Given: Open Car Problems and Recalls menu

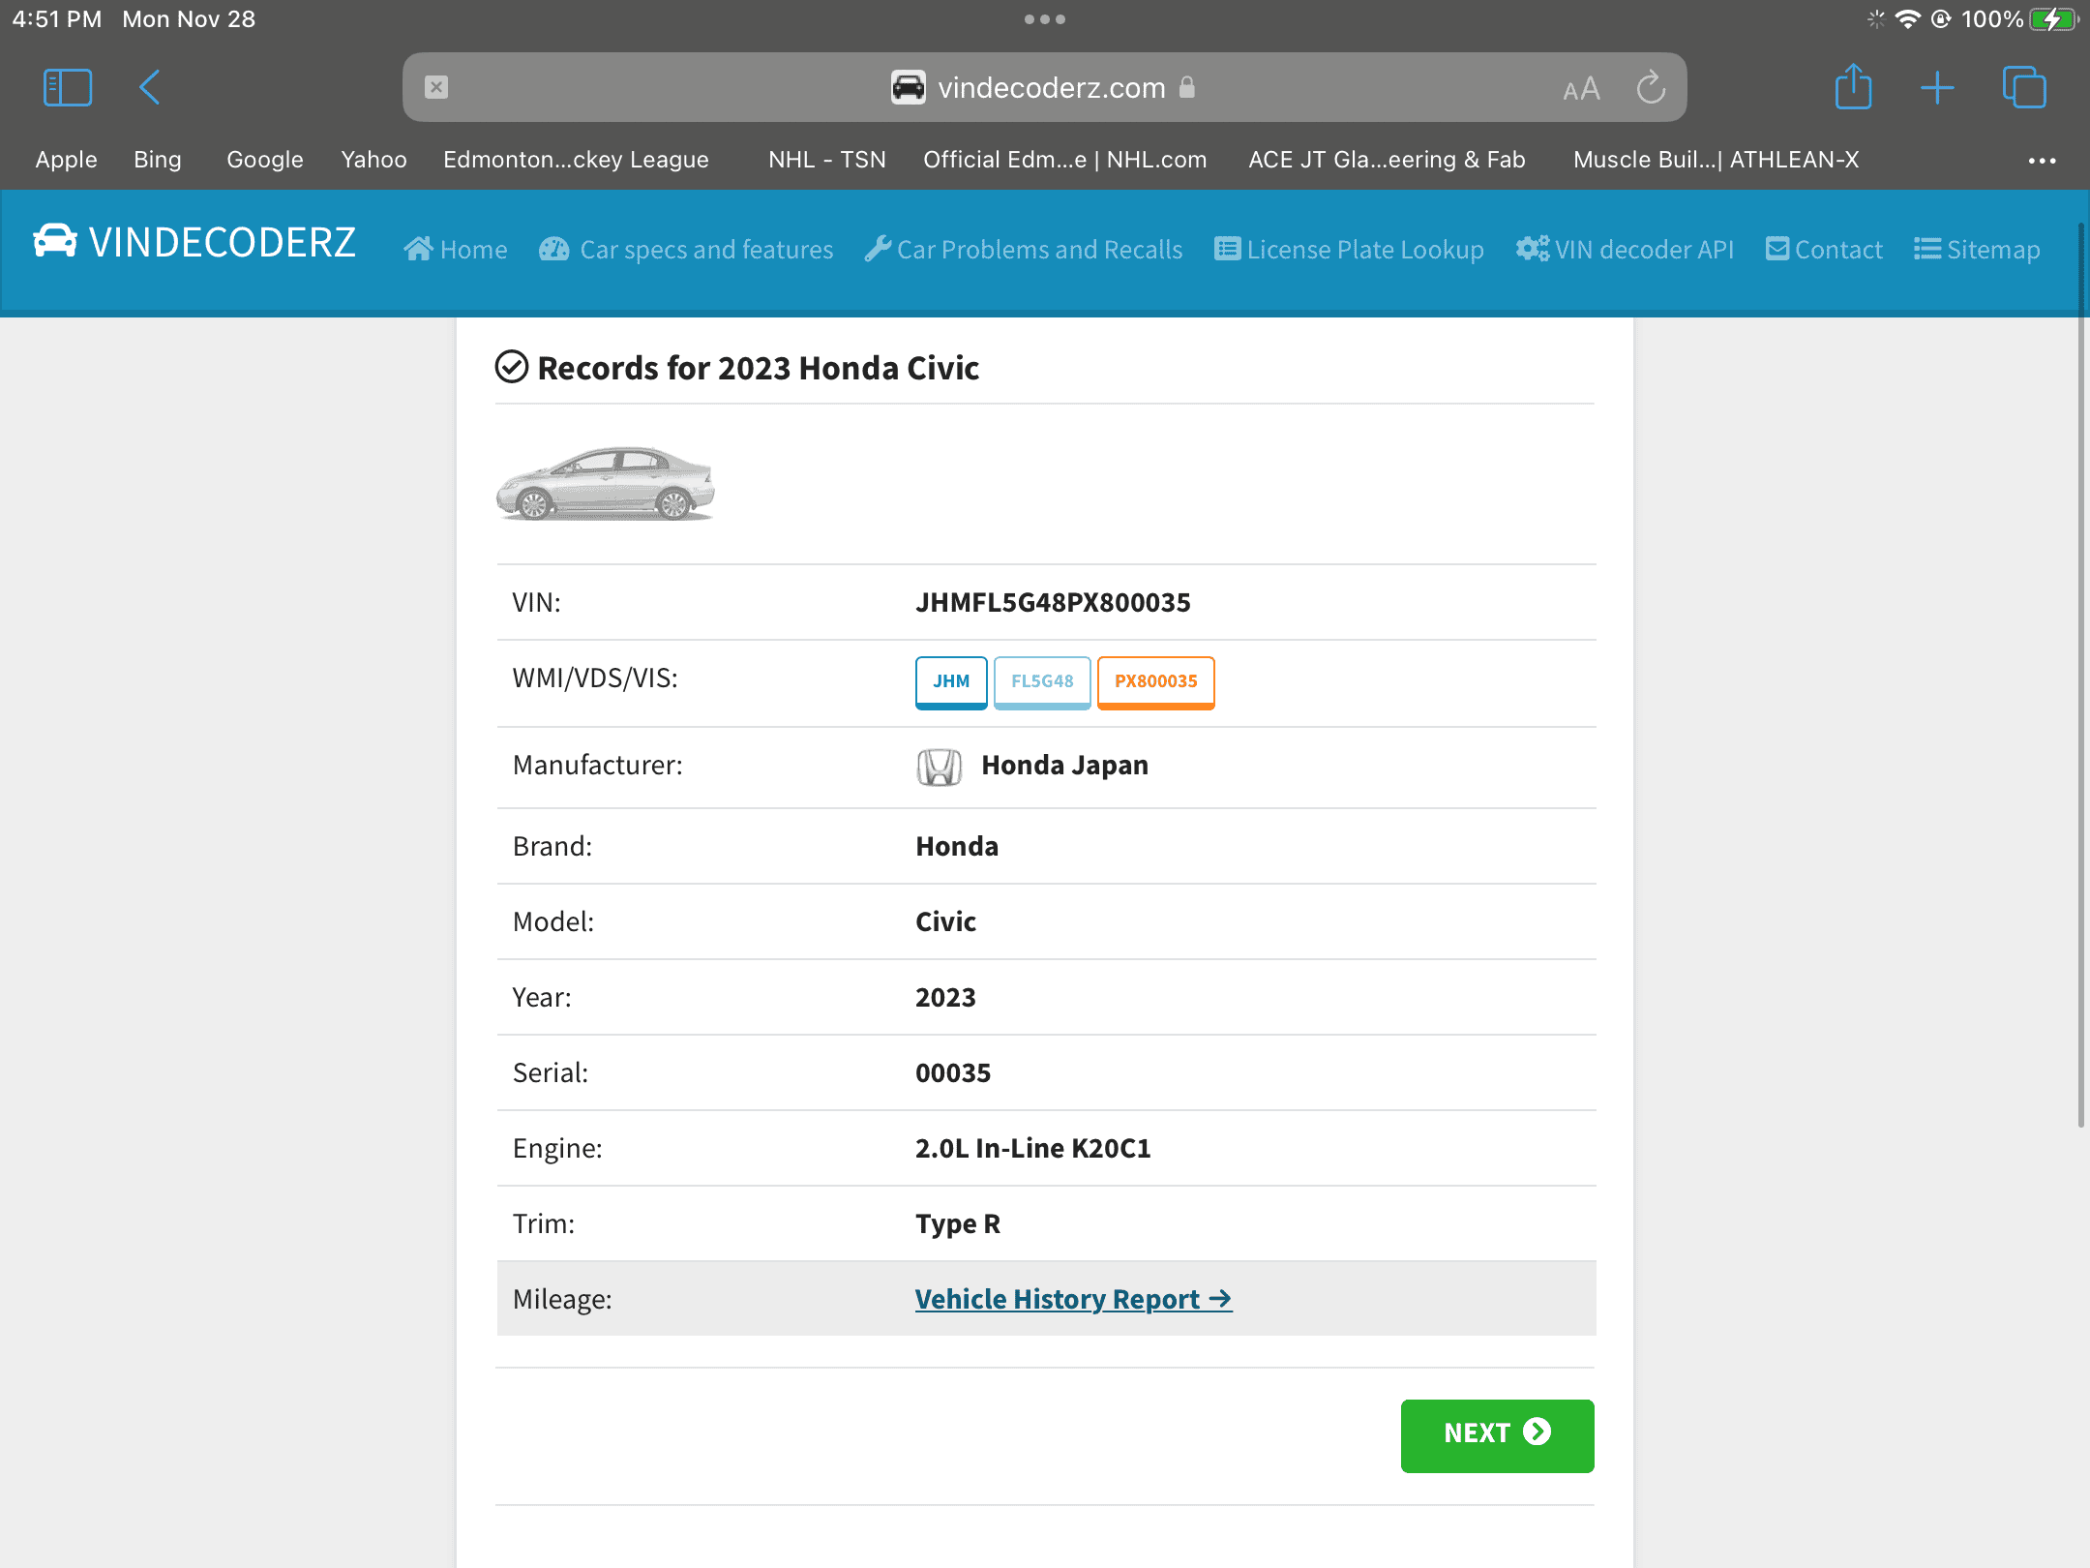Looking at the screenshot, I should 1024,250.
